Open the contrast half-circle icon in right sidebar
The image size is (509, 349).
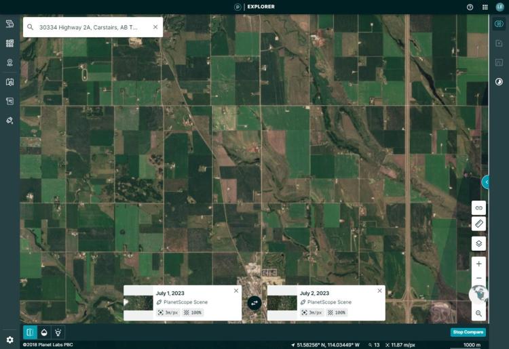(x=499, y=82)
